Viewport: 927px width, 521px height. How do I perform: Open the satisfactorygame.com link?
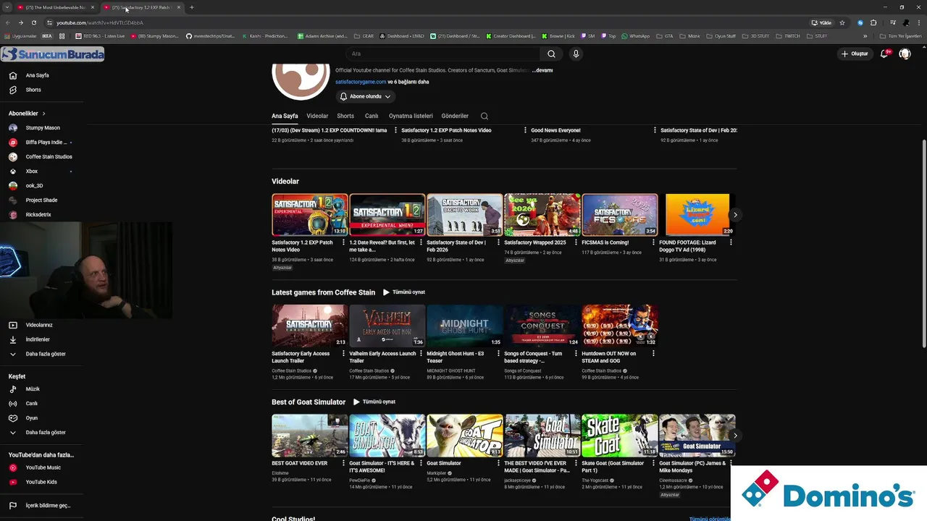coord(361,82)
